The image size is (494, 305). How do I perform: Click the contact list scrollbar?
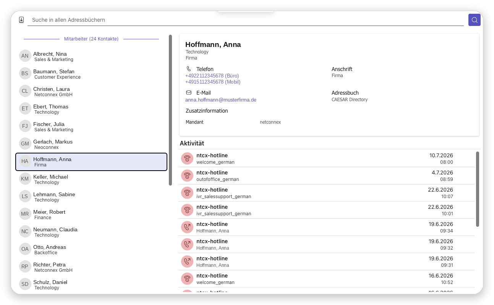(x=170, y=110)
